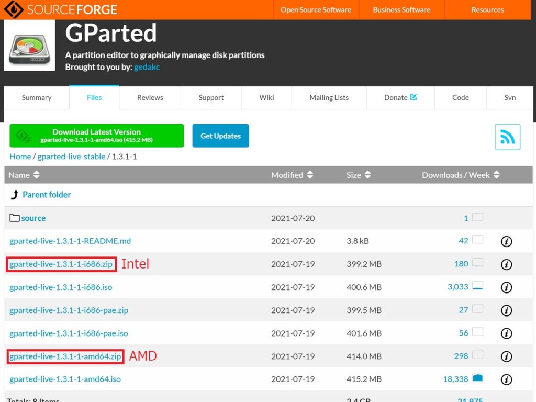Open the Business Software menu
Viewport: 536px width, 402px height.
point(401,9)
